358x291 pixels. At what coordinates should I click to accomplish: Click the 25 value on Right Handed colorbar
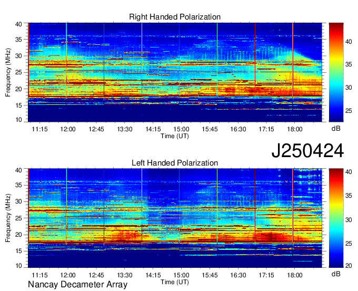[349, 111]
